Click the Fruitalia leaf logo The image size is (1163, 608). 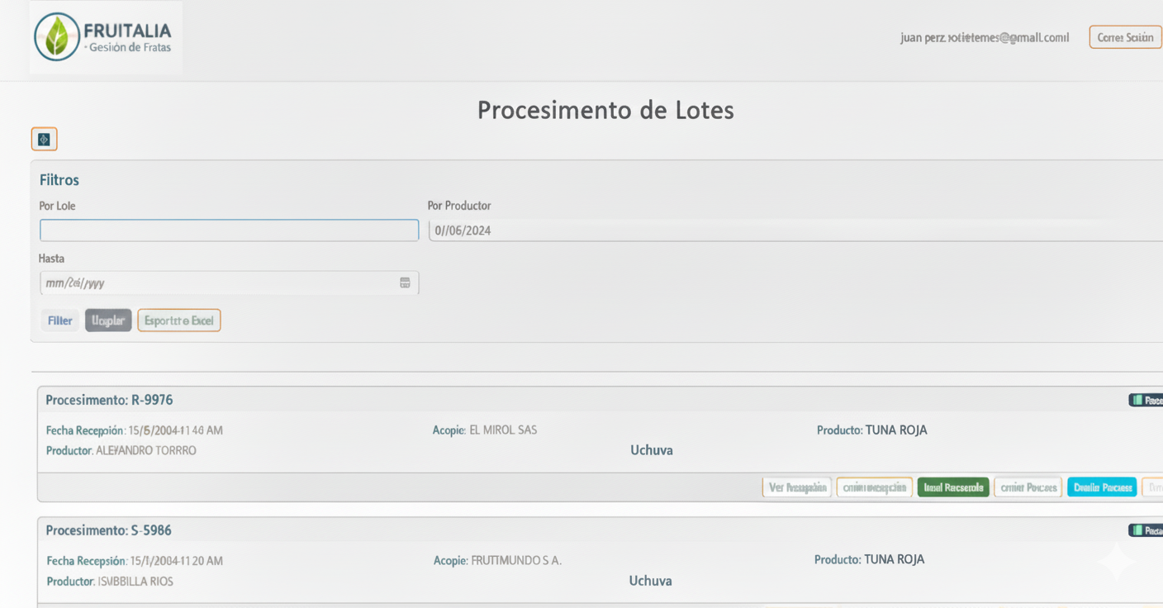(x=56, y=37)
